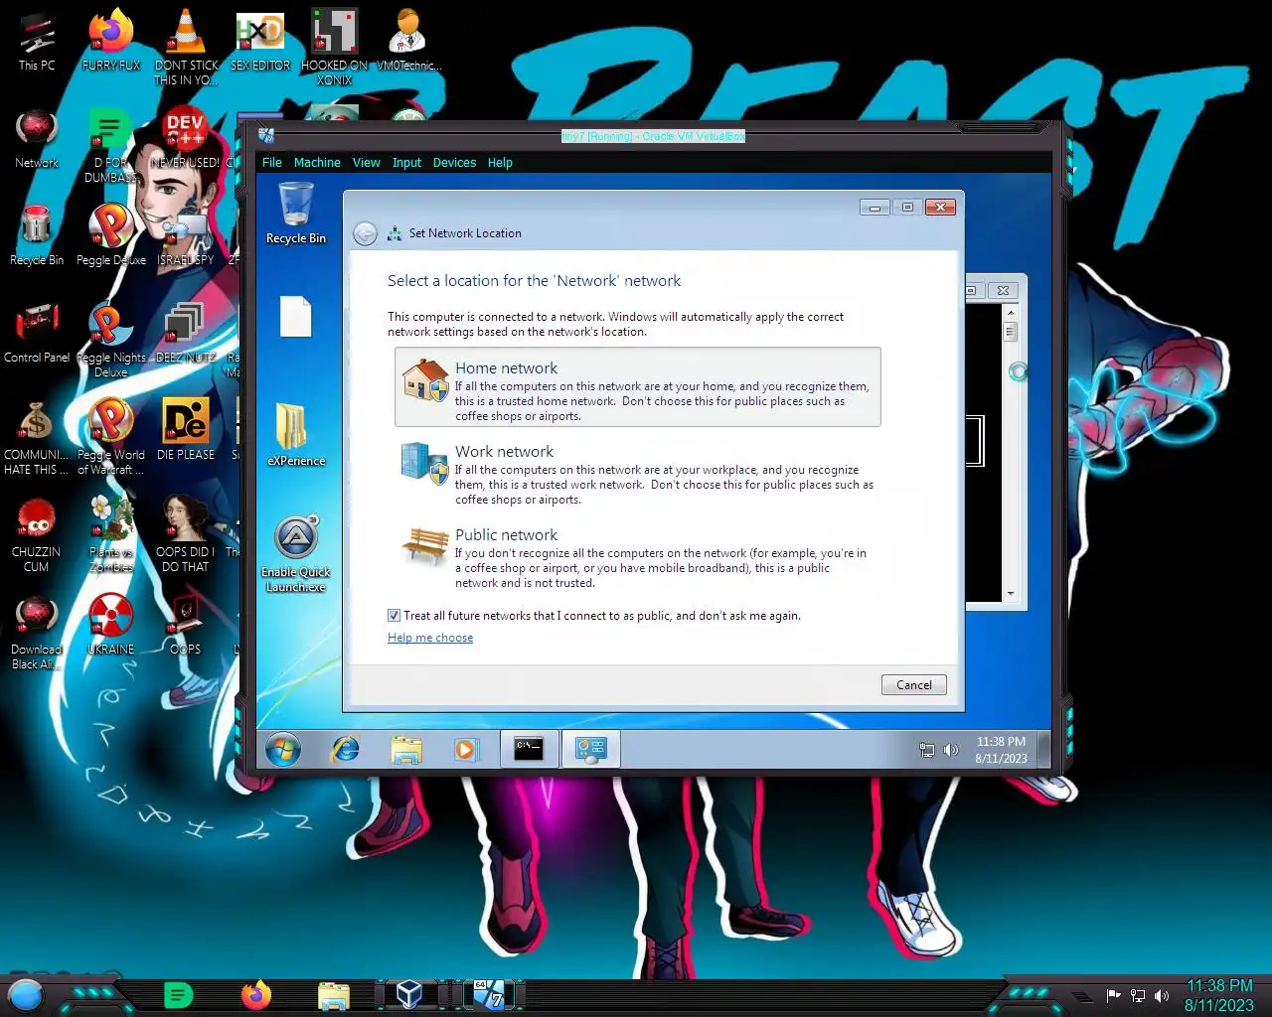The width and height of the screenshot is (1272, 1017).
Task: Open the 'Help me choose' link
Action: point(430,638)
